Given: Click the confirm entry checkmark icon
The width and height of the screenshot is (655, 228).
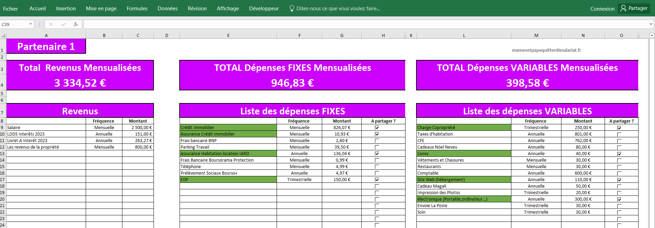Looking at the screenshot, I should (x=63, y=24).
